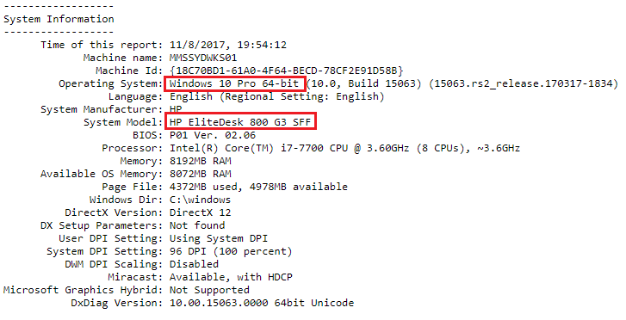626x320 pixels.
Task: Click the DX Setup Parameters value Not found
Action: [x=197, y=225]
